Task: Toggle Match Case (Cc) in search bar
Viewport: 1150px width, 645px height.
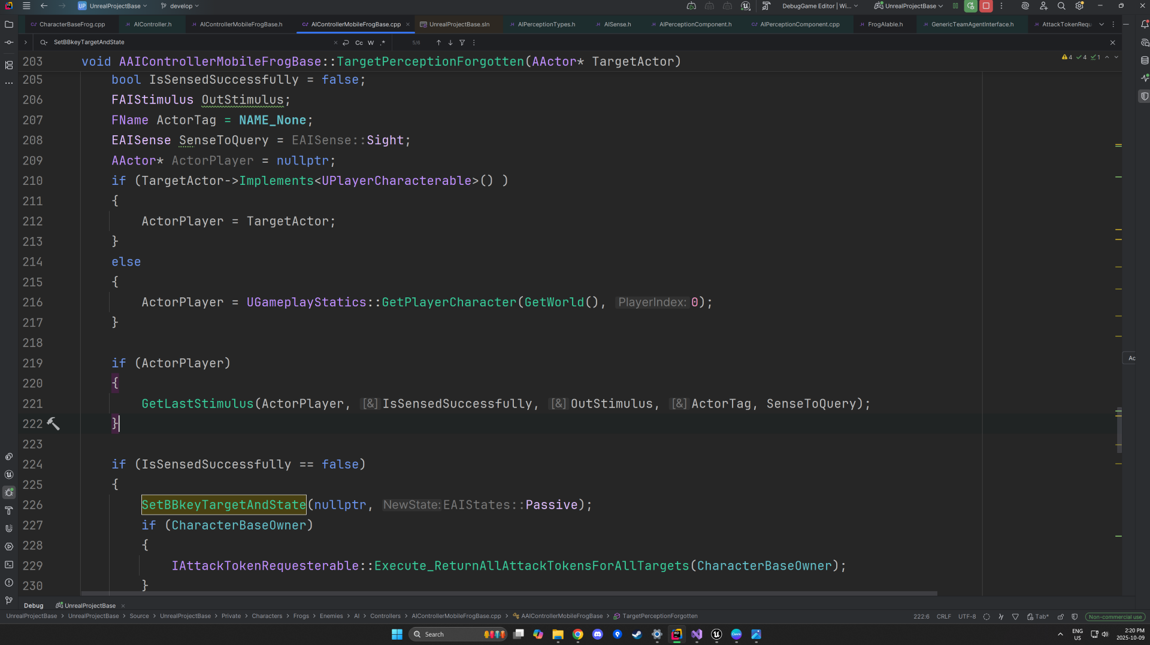Action: [x=359, y=42]
